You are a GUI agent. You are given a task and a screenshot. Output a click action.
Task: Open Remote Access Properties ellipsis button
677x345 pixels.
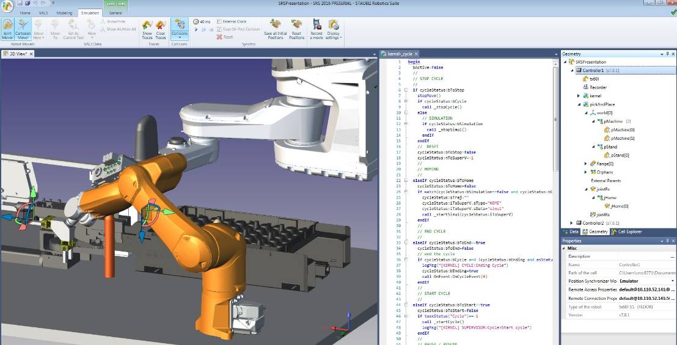point(673,290)
